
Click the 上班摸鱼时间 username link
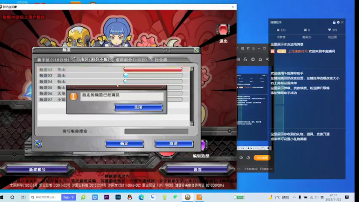pyautogui.click(x=298, y=51)
